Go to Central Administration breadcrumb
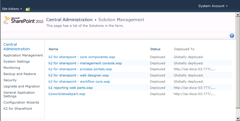This screenshot has height=121, width=240. pyautogui.click(x=69, y=20)
